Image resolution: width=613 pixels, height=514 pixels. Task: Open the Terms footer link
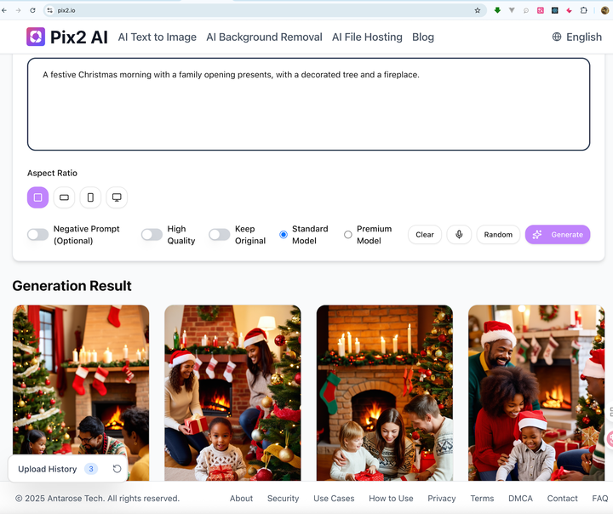coord(482,499)
